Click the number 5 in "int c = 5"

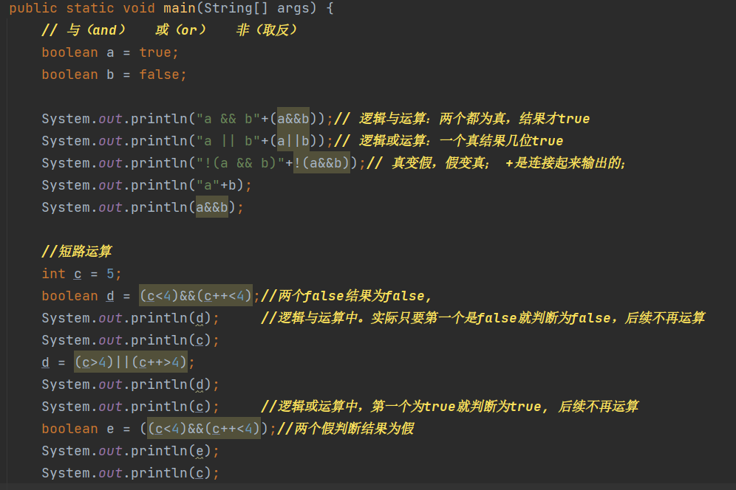coord(110,274)
